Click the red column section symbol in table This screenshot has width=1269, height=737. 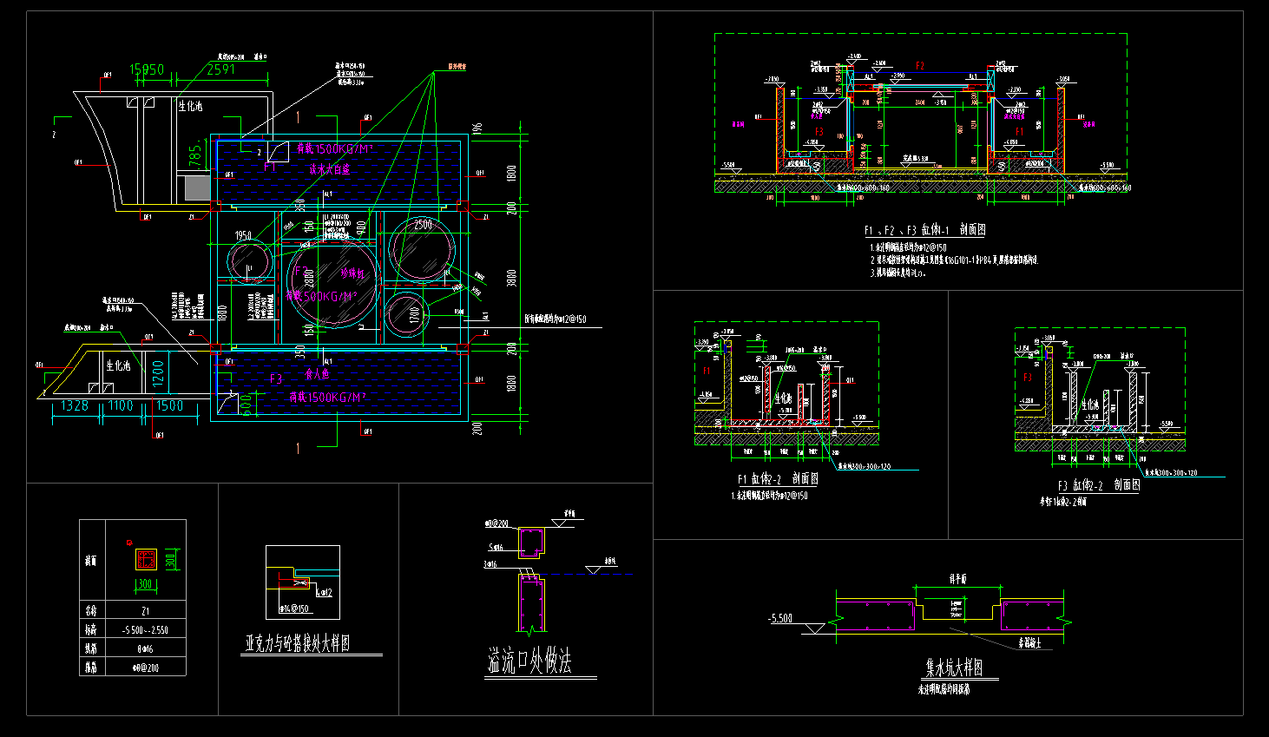pyautogui.click(x=146, y=559)
